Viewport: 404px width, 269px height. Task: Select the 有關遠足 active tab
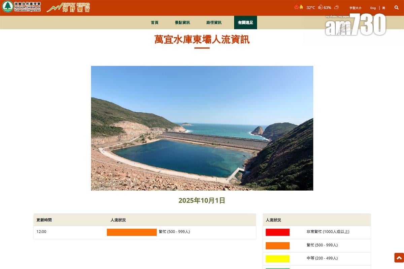click(245, 23)
